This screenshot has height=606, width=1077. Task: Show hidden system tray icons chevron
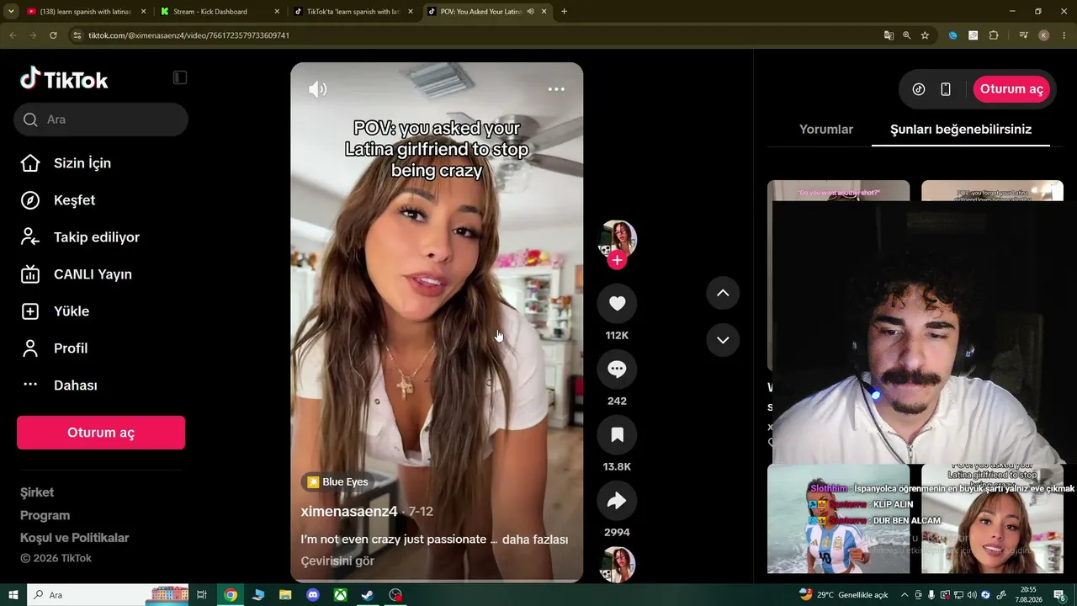click(905, 595)
